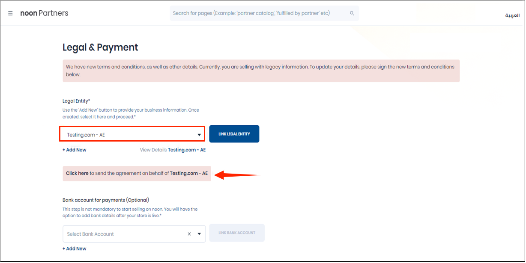Screen dimensions: 526x263
Task: Switch language to العربية
Action: pos(512,15)
